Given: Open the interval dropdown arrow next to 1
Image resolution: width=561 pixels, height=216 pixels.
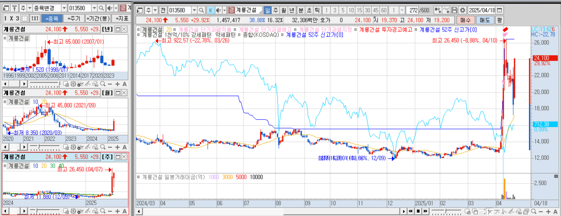Looking at the screenshot, I should point(402,10).
